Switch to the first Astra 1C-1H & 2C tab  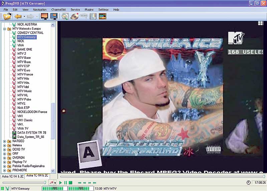(x=13, y=177)
